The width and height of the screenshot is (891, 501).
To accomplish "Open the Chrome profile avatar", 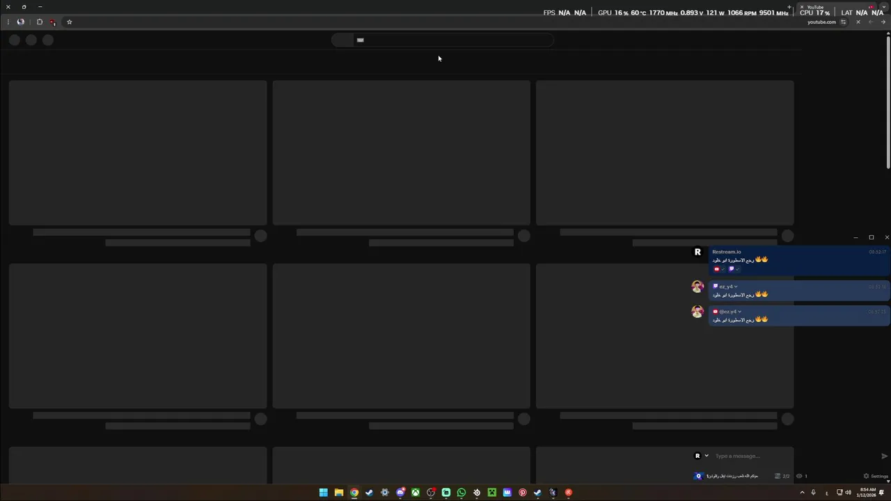I will [20, 22].
